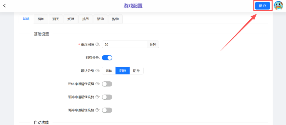Enable 元体神通精怪恢复 switch
286x125 pixels.
tap(107, 84)
